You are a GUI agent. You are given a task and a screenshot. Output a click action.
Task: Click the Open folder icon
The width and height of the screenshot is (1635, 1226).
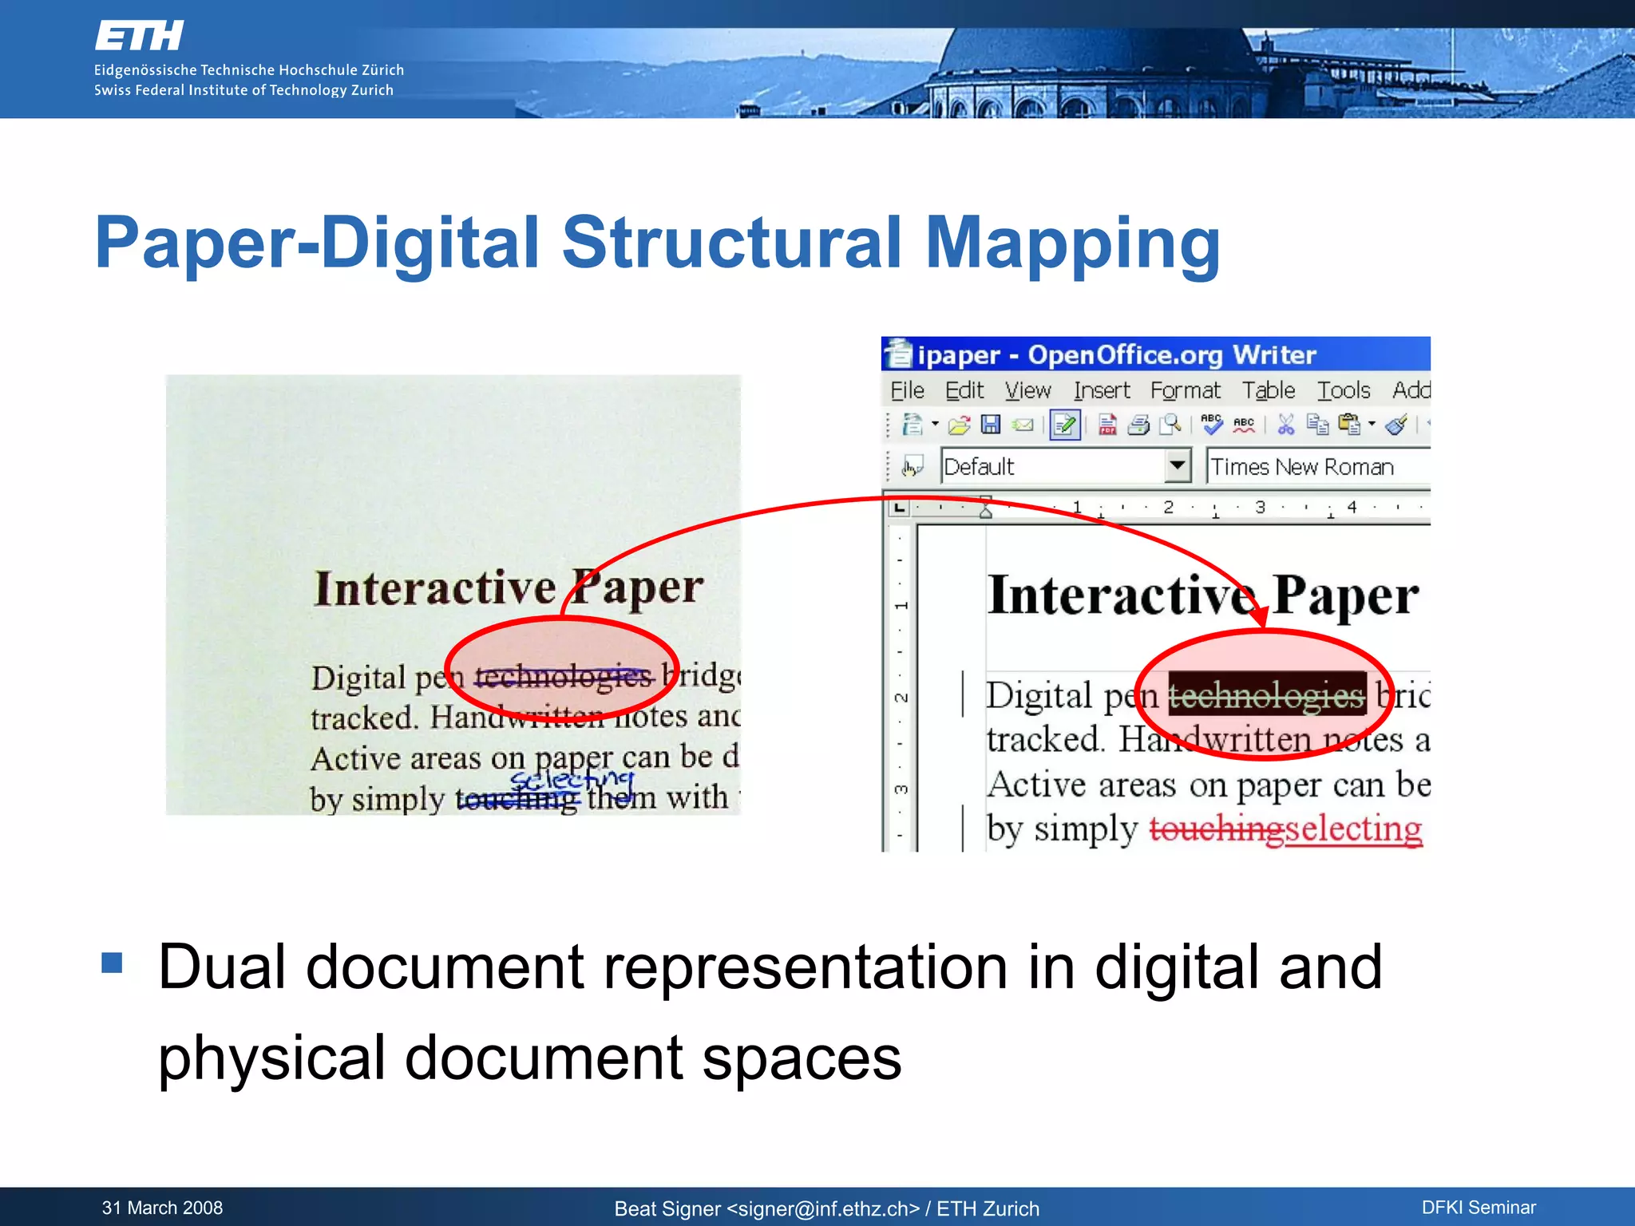[x=960, y=425]
